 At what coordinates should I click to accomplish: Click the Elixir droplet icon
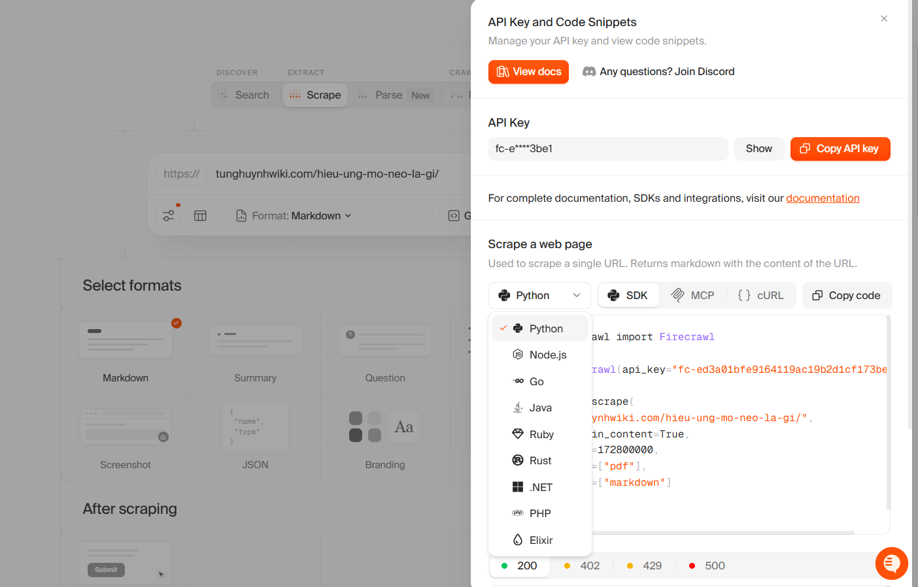tap(518, 540)
